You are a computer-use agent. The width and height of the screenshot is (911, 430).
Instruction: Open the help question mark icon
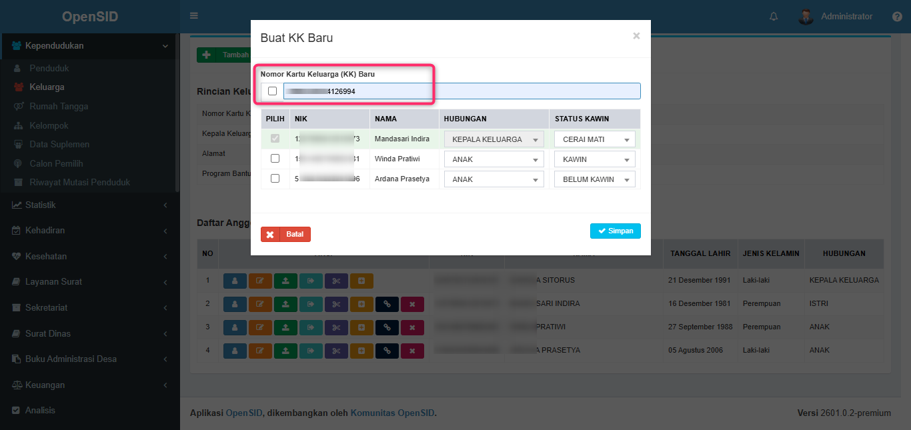point(897,17)
